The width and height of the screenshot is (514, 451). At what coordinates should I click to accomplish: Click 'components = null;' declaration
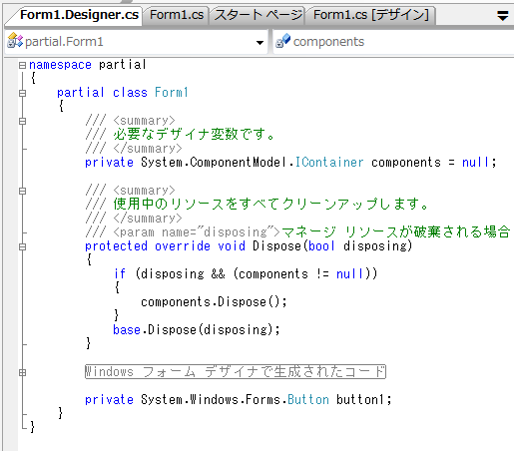433,163
